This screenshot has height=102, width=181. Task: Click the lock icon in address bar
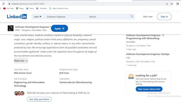tap(9, 4)
